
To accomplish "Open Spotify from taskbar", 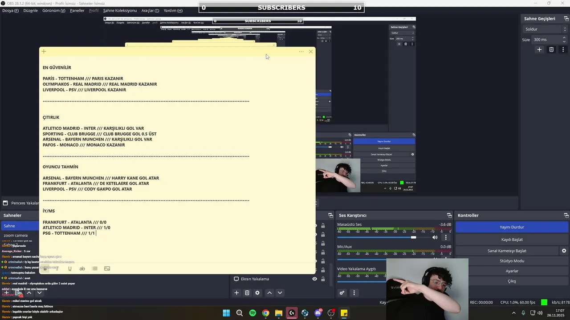I will click(x=252, y=313).
